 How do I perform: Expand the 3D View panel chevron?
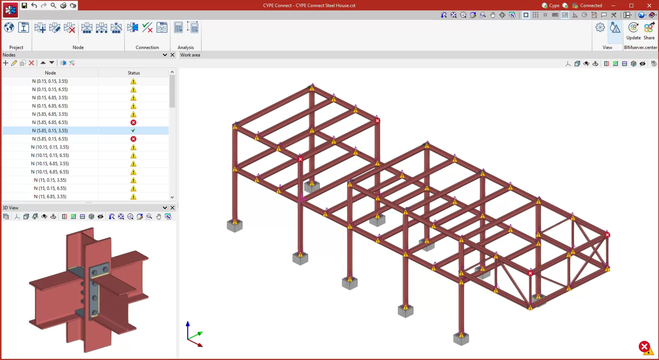pos(165,208)
